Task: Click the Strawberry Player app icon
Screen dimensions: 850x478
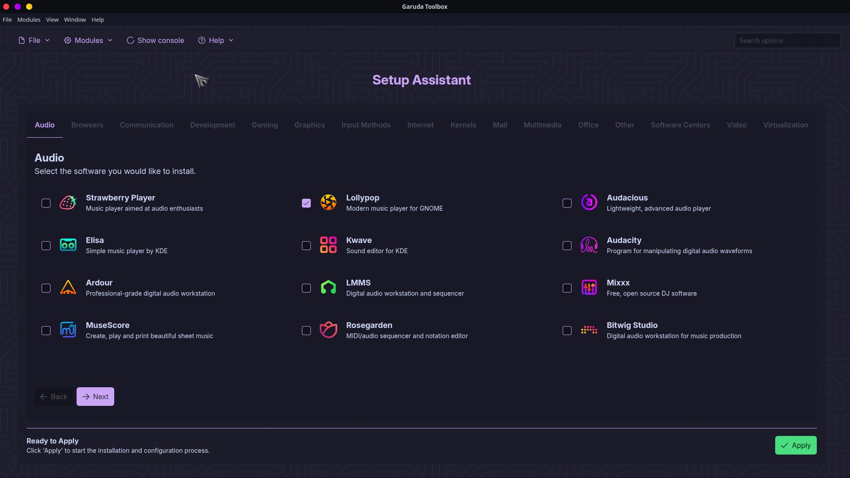Action: point(68,203)
